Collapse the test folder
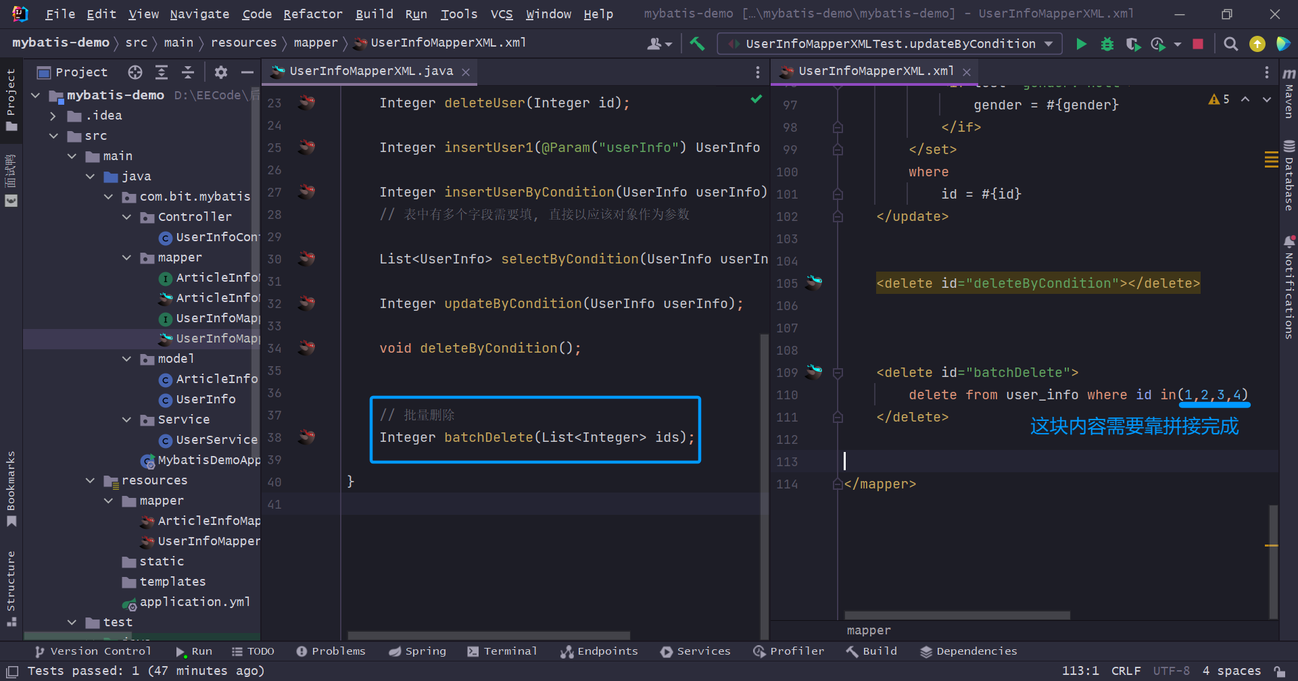1298x681 pixels. pyautogui.click(x=72, y=622)
